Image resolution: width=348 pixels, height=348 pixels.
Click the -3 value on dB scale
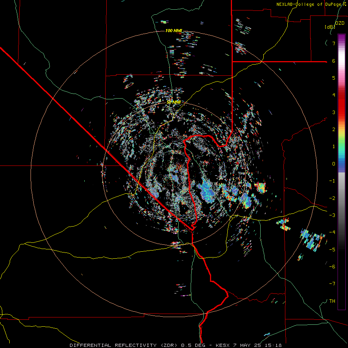coord(332,215)
